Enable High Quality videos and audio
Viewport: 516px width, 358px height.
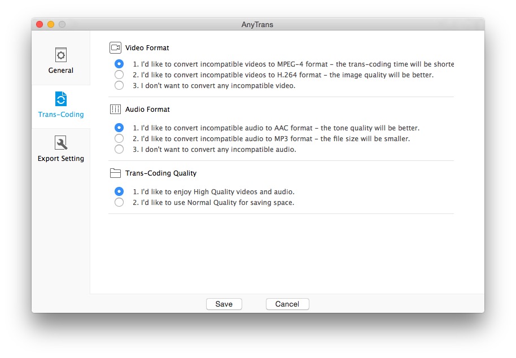(x=119, y=192)
